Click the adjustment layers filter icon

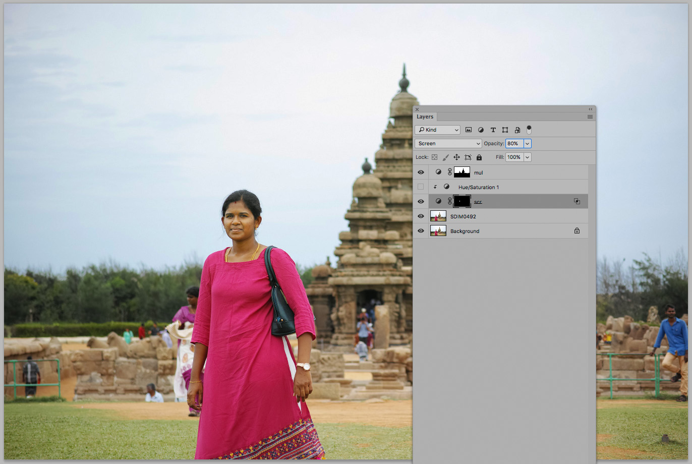tap(481, 130)
